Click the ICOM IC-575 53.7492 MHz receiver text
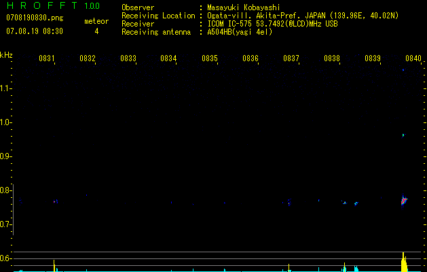Screen dimensions: 427x272 click(272, 24)
